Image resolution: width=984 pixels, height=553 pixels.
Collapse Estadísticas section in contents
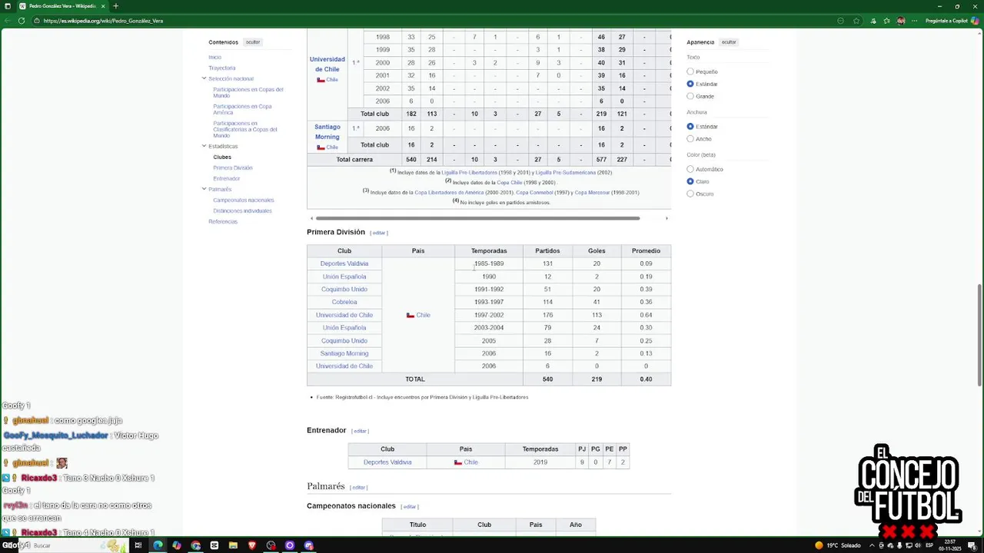[x=204, y=146]
